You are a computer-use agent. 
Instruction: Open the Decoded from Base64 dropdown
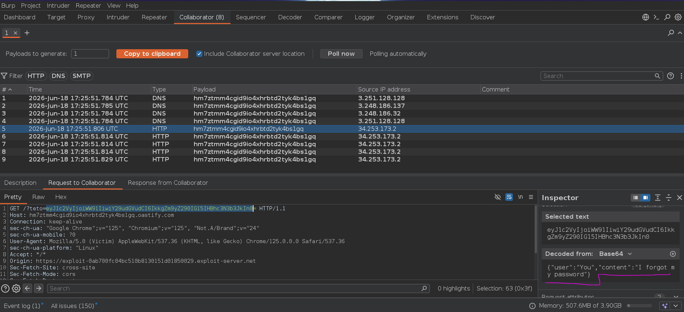tap(615, 254)
